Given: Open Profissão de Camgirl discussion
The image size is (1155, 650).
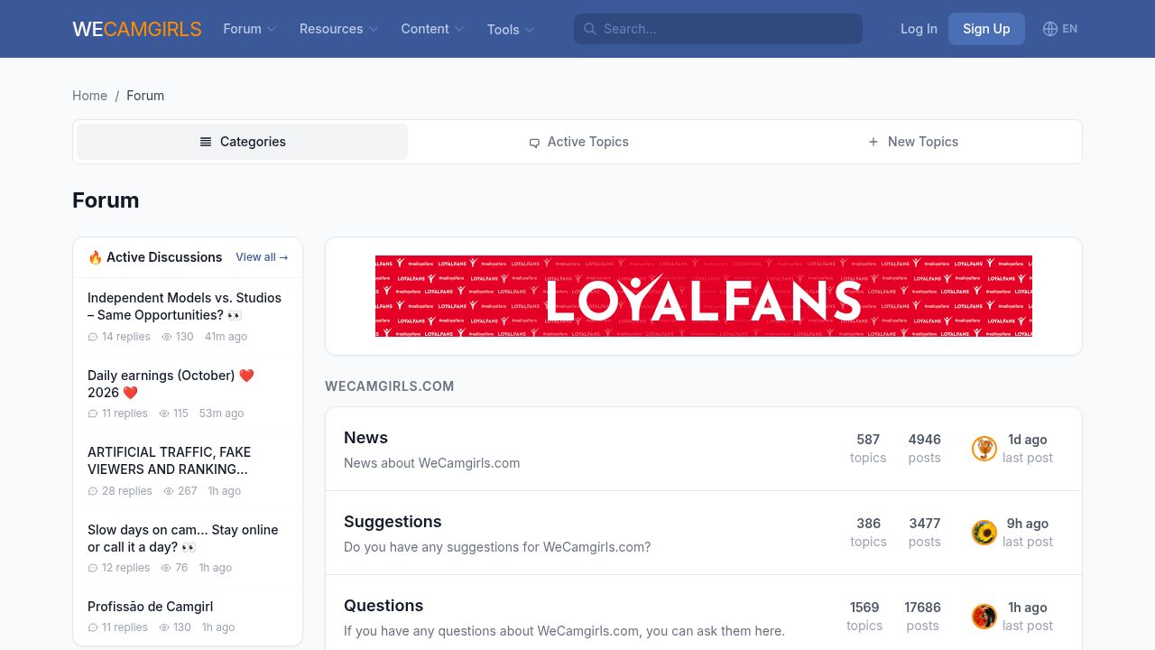Looking at the screenshot, I should point(150,607).
